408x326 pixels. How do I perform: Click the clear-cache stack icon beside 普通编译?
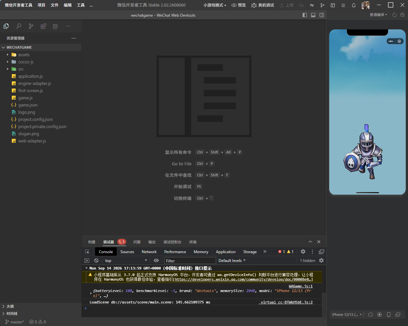tap(402, 15)
